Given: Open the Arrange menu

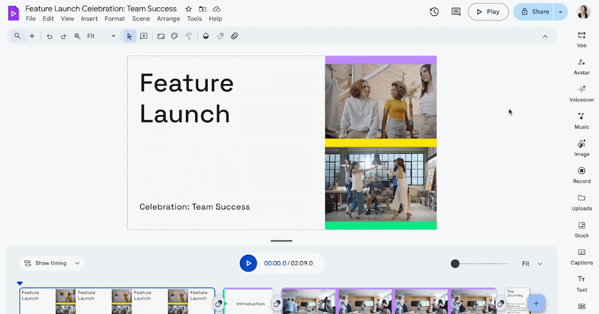Looking at the screenshot, I should point(168,19).
